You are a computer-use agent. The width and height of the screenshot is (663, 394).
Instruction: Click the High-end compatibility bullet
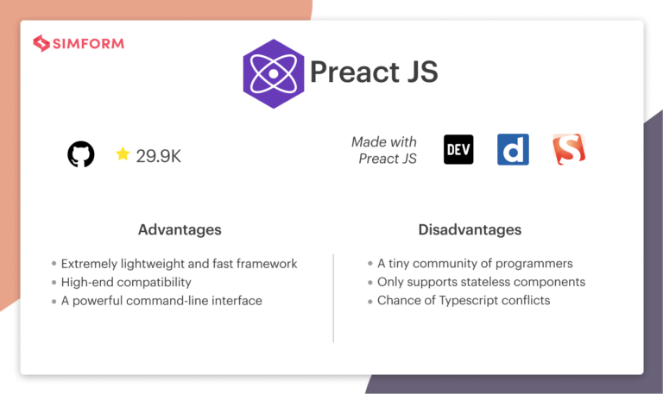(126, 282)
